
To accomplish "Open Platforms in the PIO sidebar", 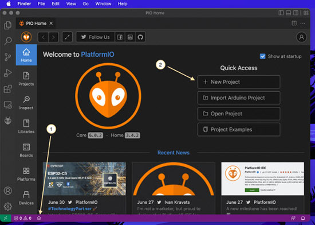I will tap(26, 174).
